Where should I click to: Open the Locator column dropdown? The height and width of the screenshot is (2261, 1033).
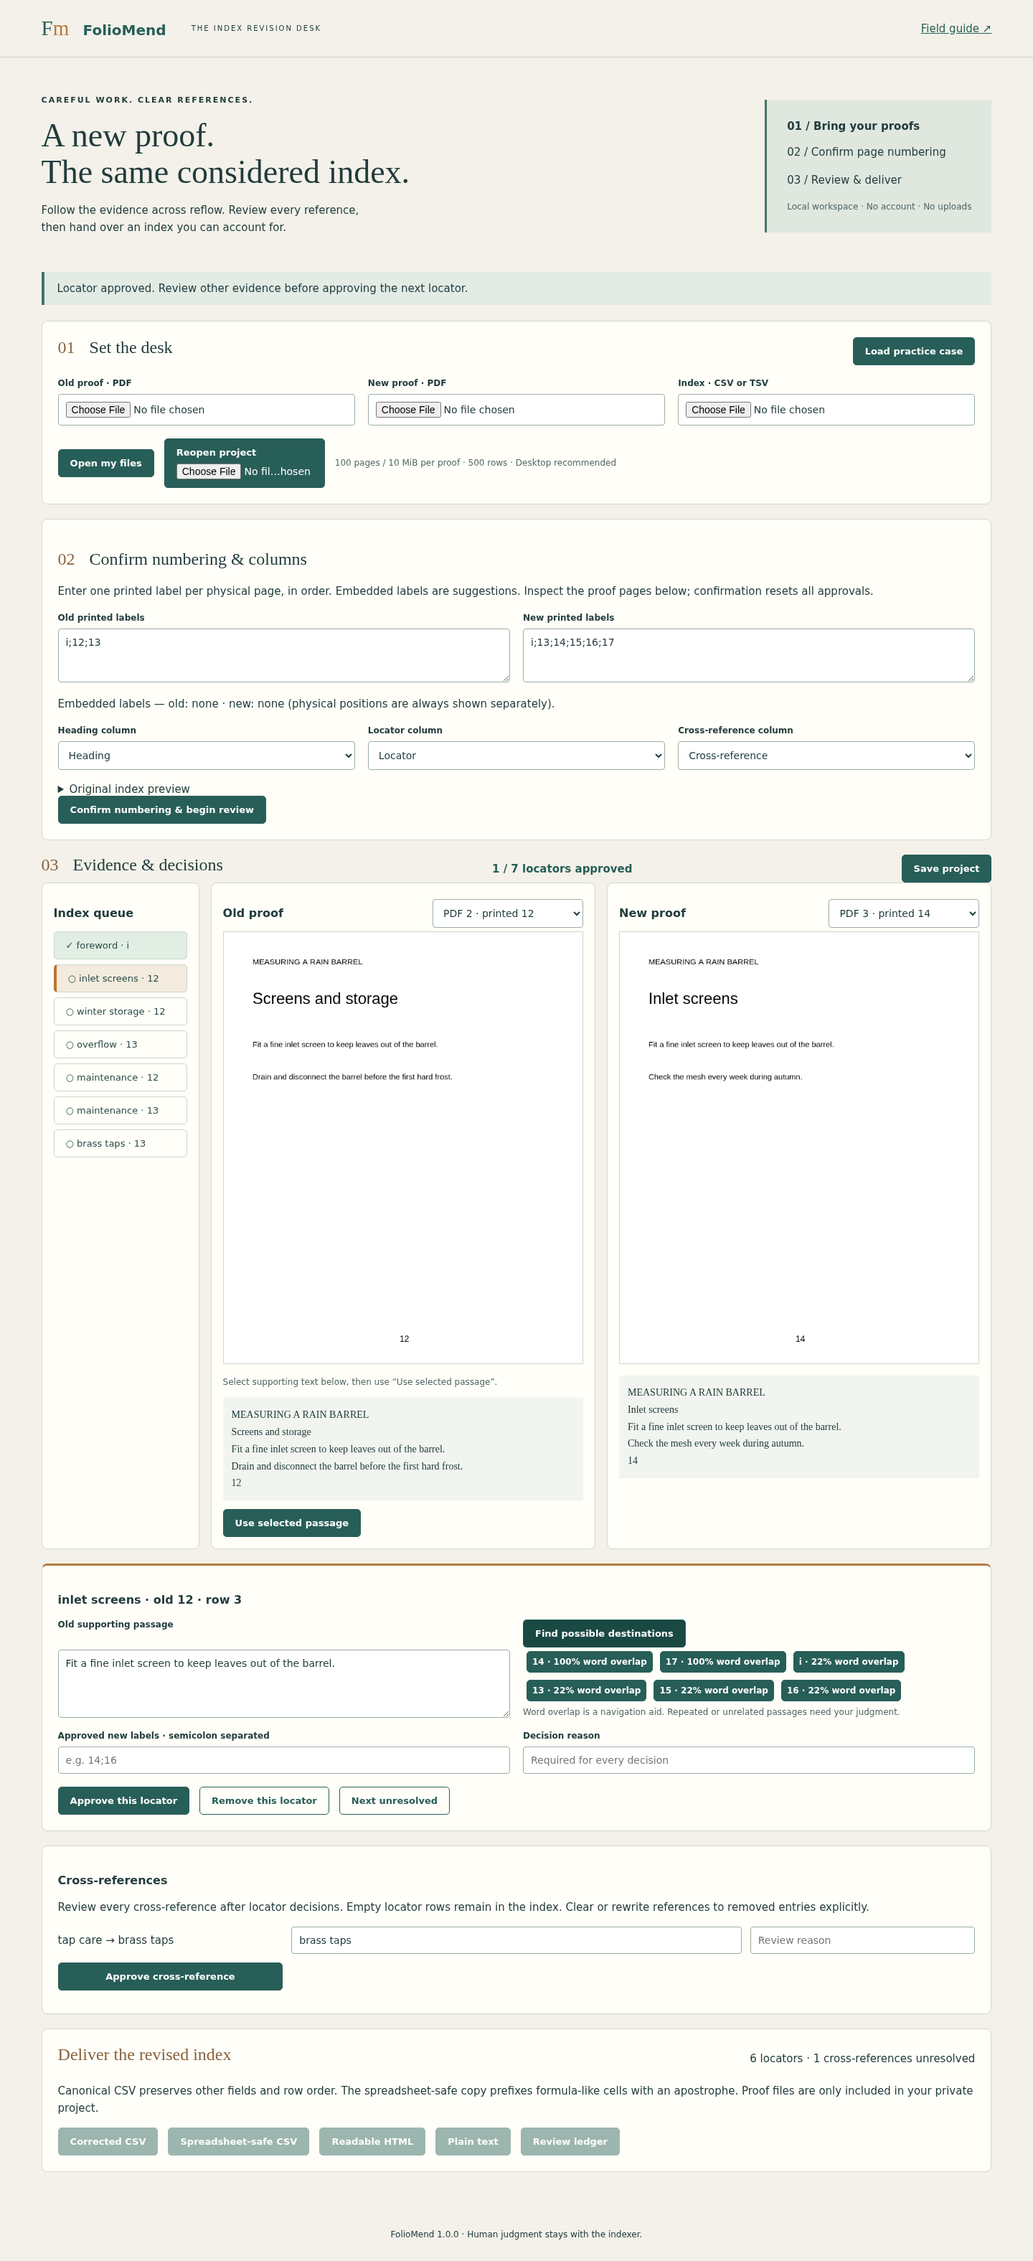[x=516, y=756]
